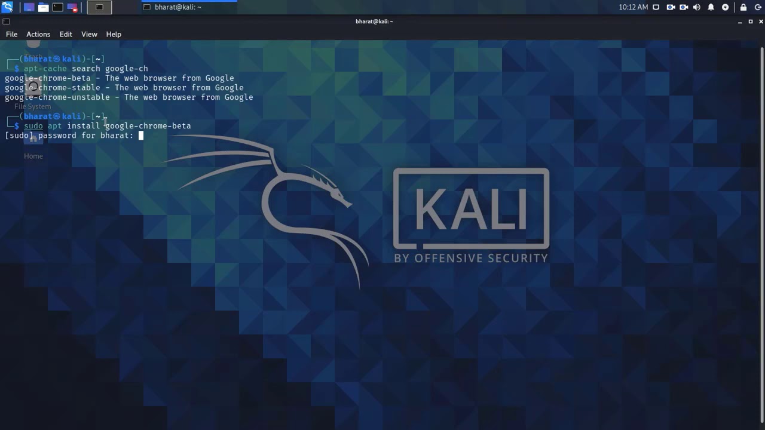Open the terminal File menu
This screenshot has width=765, height=430.
11,34
